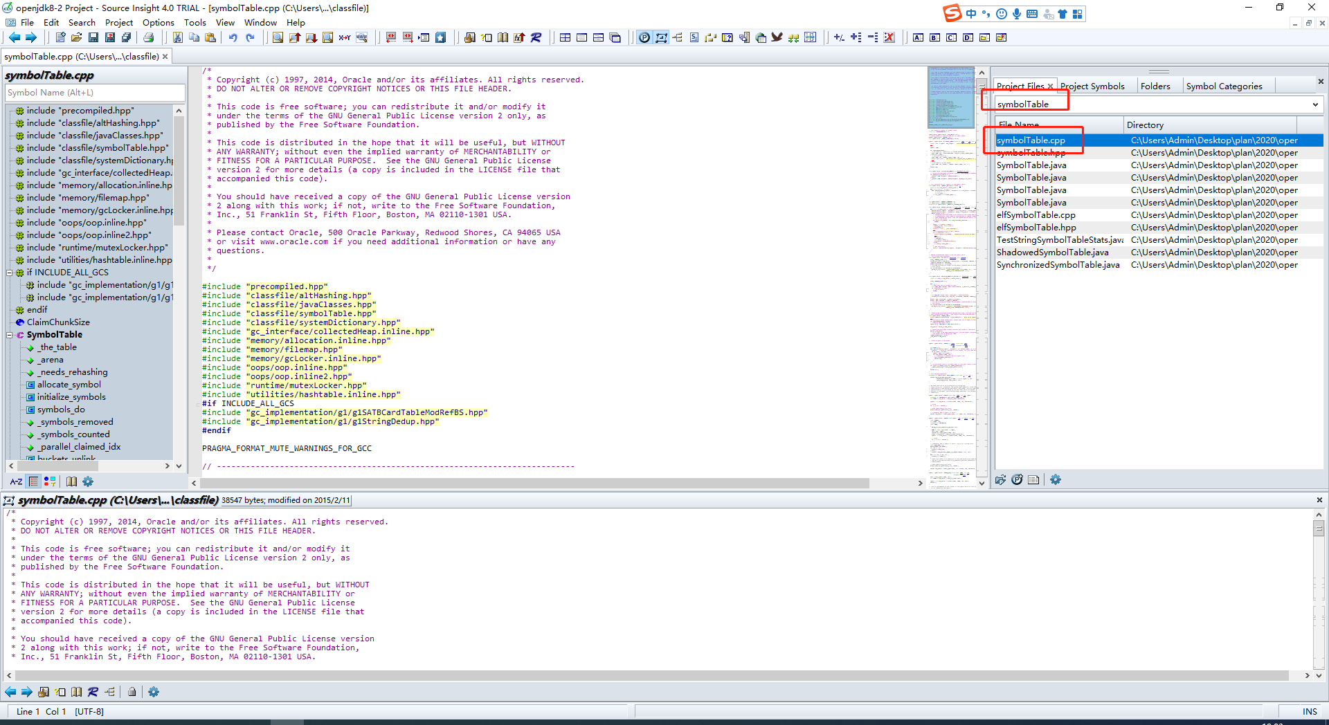Toggle symbol type grouping view
1329x725 pixels.
(49, 481)
